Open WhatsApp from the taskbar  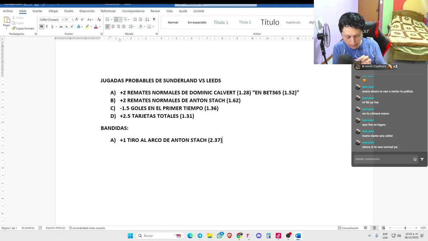tap(220, 236)
